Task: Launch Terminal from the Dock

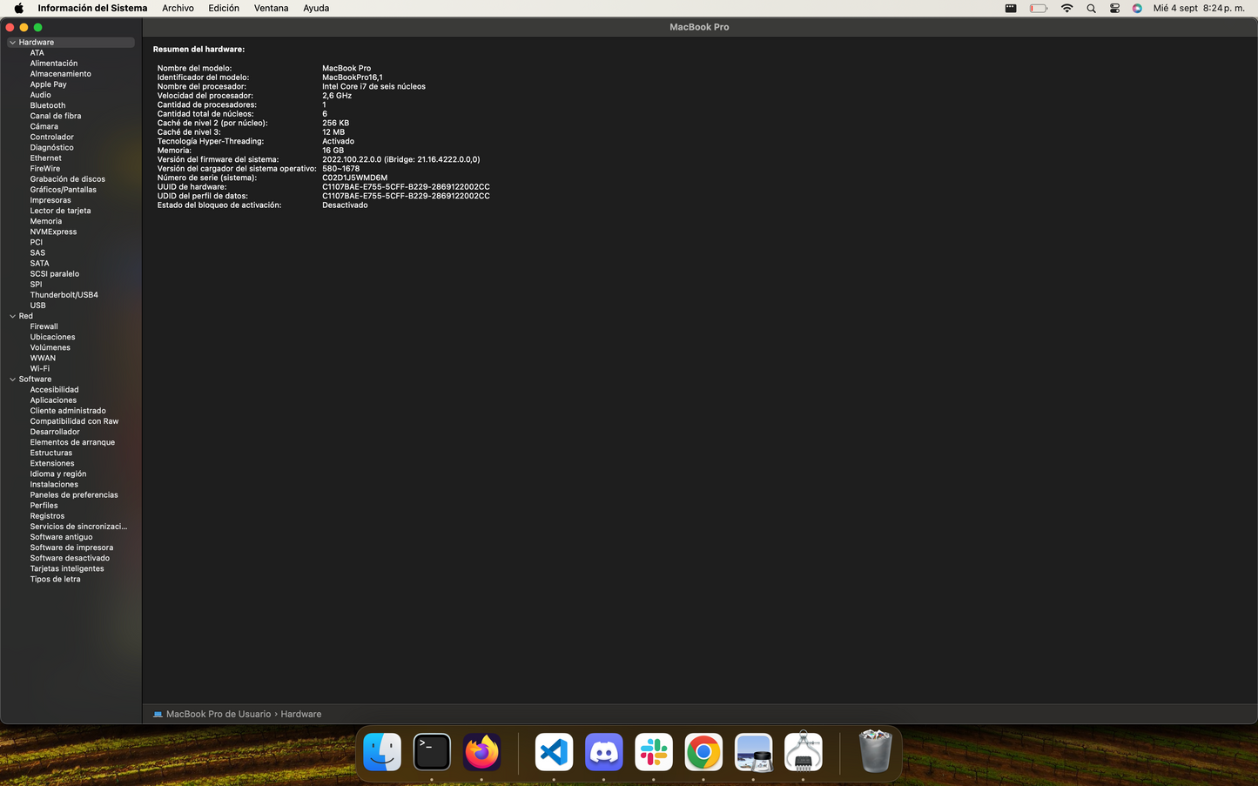Action: [432, 751]
